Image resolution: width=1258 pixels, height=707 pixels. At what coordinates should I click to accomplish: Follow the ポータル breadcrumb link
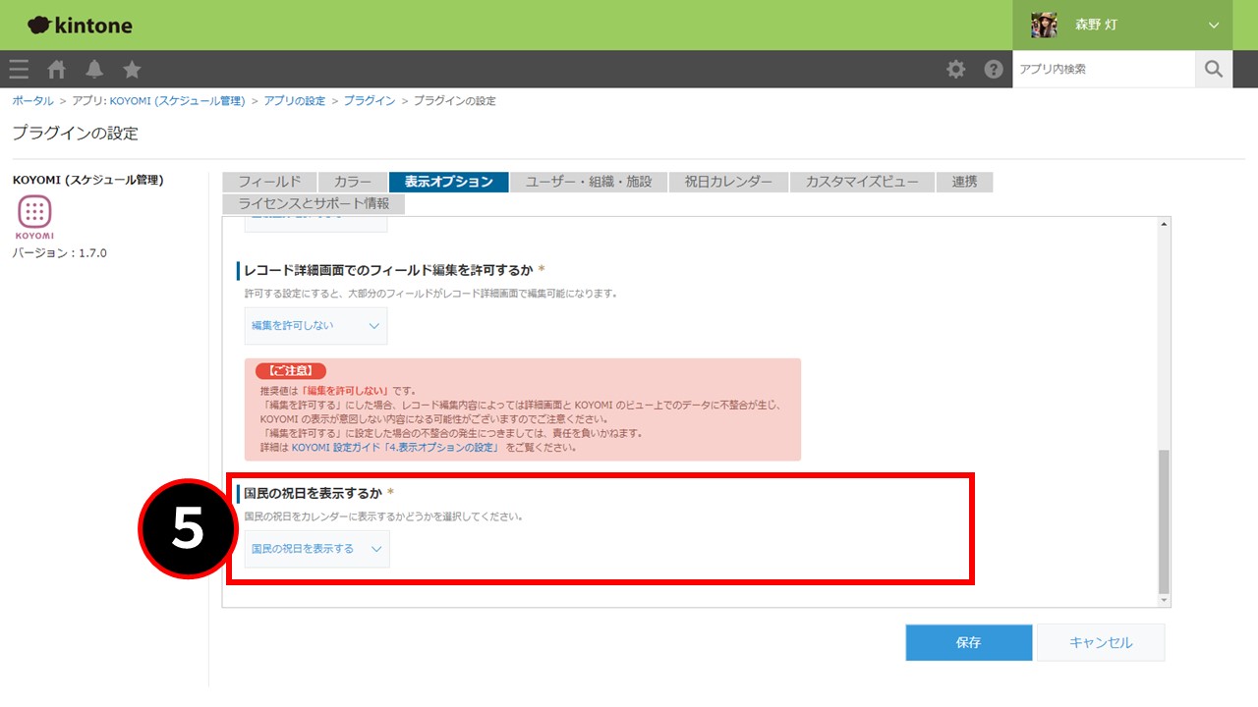pyautogui.click(x=32, y=101)
